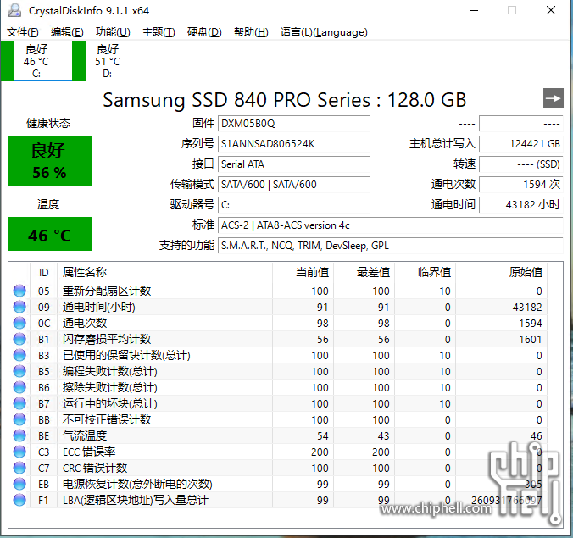573x538 pixels.
Task: Select the 重新分配扇区计数 attribute row
Action: 278,291
